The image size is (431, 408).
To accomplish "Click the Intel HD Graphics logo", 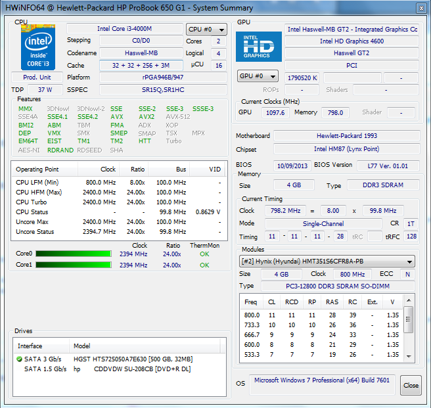I will 259,47.
